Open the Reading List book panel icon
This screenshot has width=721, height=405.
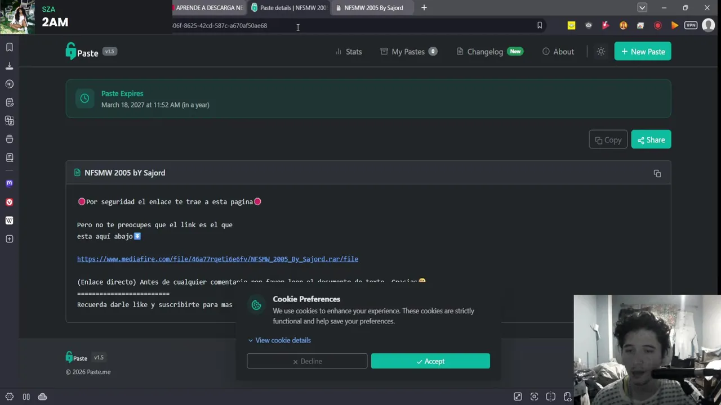click(9, 157)
